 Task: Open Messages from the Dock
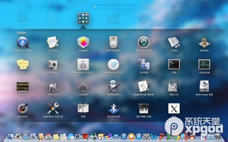point(71,137)
